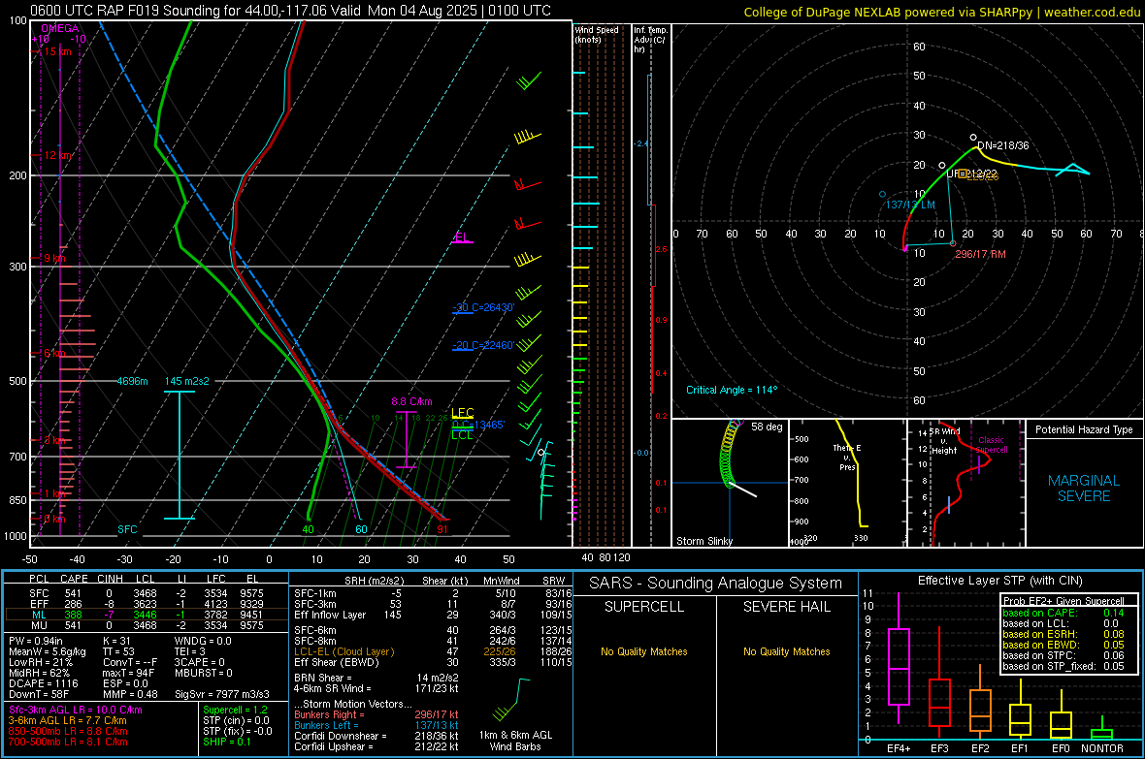
Task: Click the Prob EF2+ Given Supercell header
Action: coord(1063,601)
